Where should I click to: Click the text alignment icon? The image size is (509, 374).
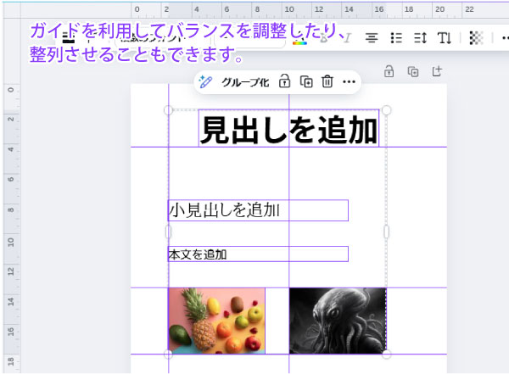pyautogui.click(x=372, y=38)
